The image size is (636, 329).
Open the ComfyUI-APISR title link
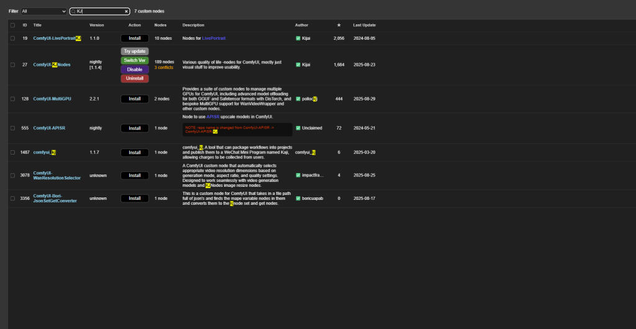tap(49, 128)
